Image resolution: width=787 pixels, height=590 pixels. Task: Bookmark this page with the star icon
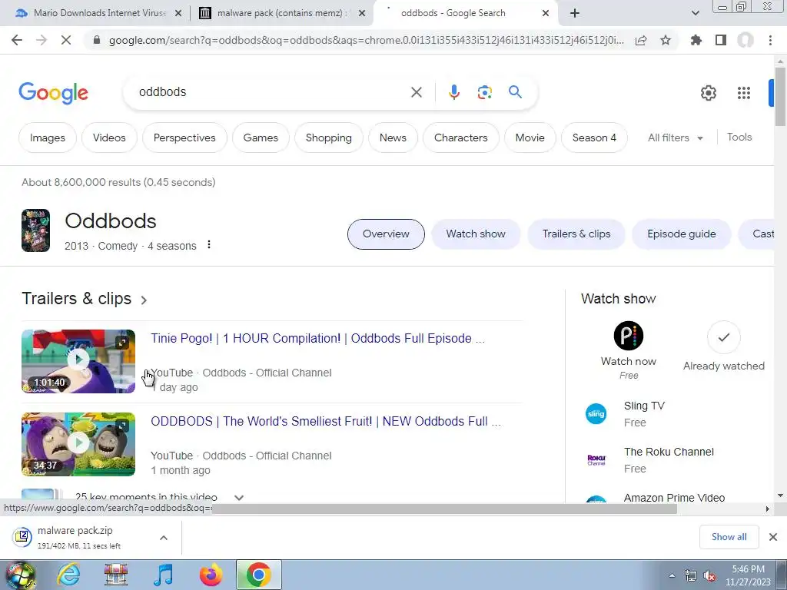point(666,40)
